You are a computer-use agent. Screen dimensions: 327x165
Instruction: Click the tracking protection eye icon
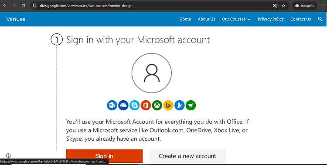275,6
